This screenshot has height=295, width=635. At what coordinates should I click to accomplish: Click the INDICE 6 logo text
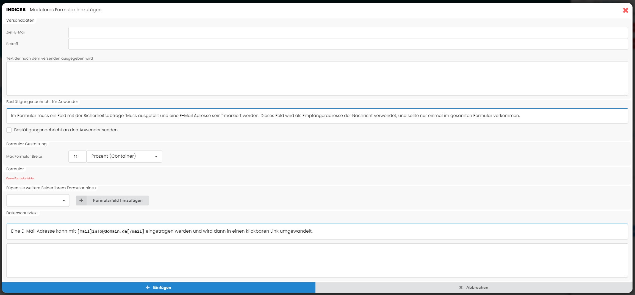(x=16, y=10)
